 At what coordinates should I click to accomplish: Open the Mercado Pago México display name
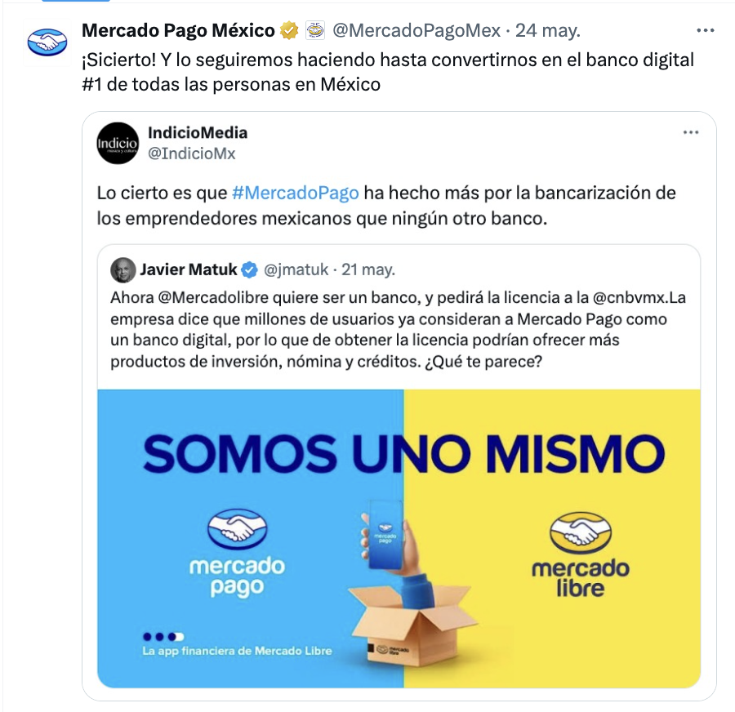178,30
